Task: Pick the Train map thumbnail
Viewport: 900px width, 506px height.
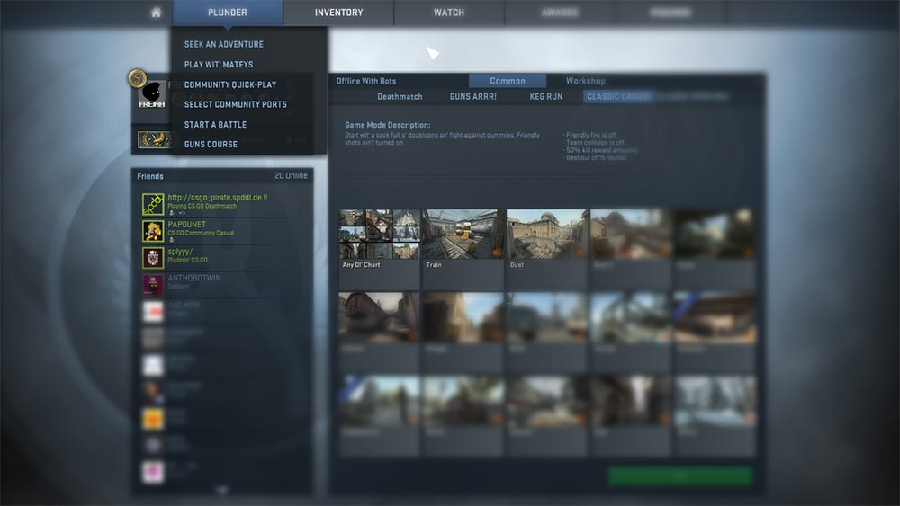Action: pyautogui.click(x=462, y=235)
